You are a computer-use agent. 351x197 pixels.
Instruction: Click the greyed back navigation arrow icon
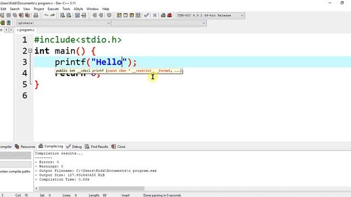(x=94, y=15)
